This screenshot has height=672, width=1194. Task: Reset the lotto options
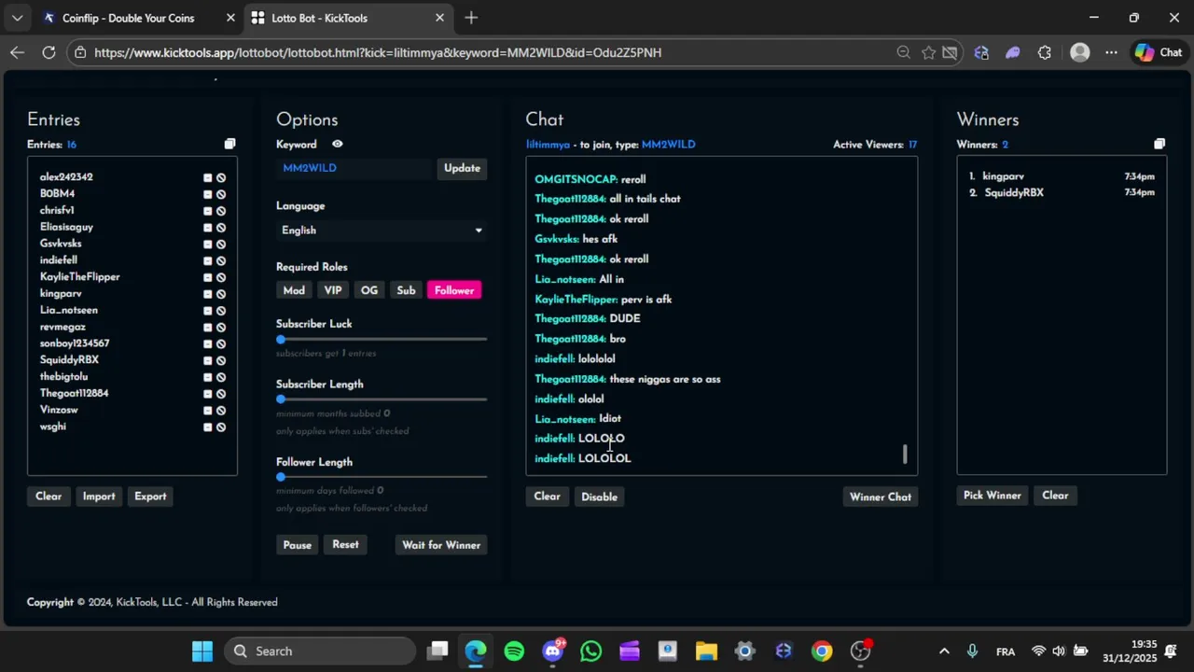click(x=345, y=544)
